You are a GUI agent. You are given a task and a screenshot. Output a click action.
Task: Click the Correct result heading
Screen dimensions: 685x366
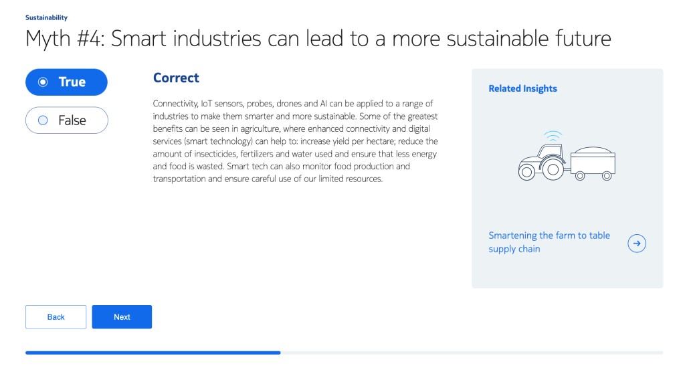176,78
